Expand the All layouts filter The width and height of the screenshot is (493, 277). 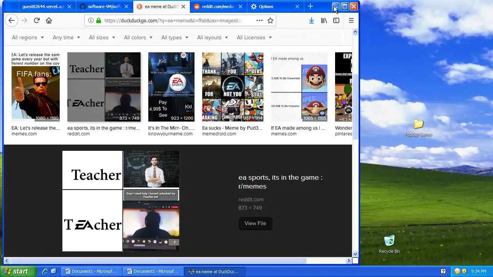(212, 37)
